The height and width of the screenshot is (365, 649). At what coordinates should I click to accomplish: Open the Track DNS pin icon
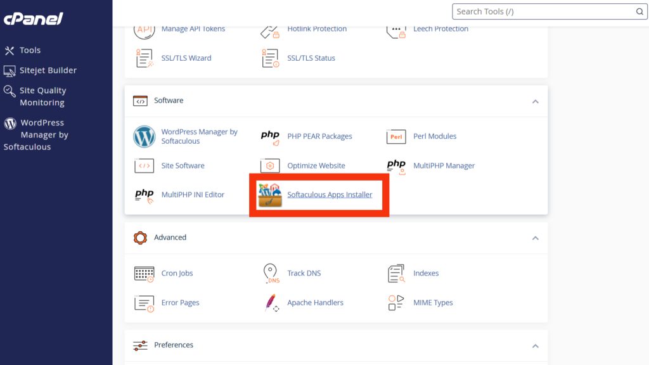271,274
